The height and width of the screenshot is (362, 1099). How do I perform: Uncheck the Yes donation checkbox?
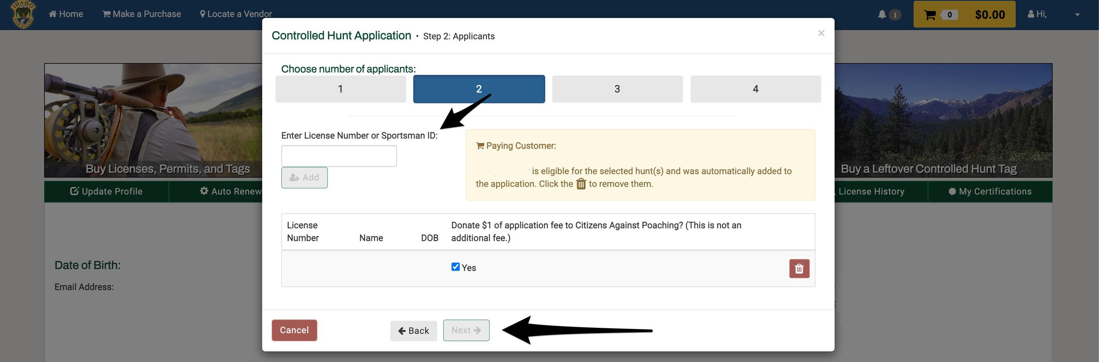(x=455, y=266)
